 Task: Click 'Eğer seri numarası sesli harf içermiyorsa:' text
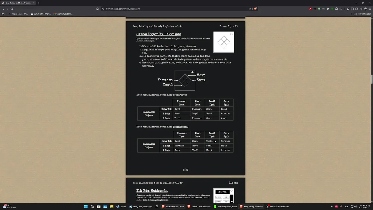pyautogui.click(x=162, y=127)
